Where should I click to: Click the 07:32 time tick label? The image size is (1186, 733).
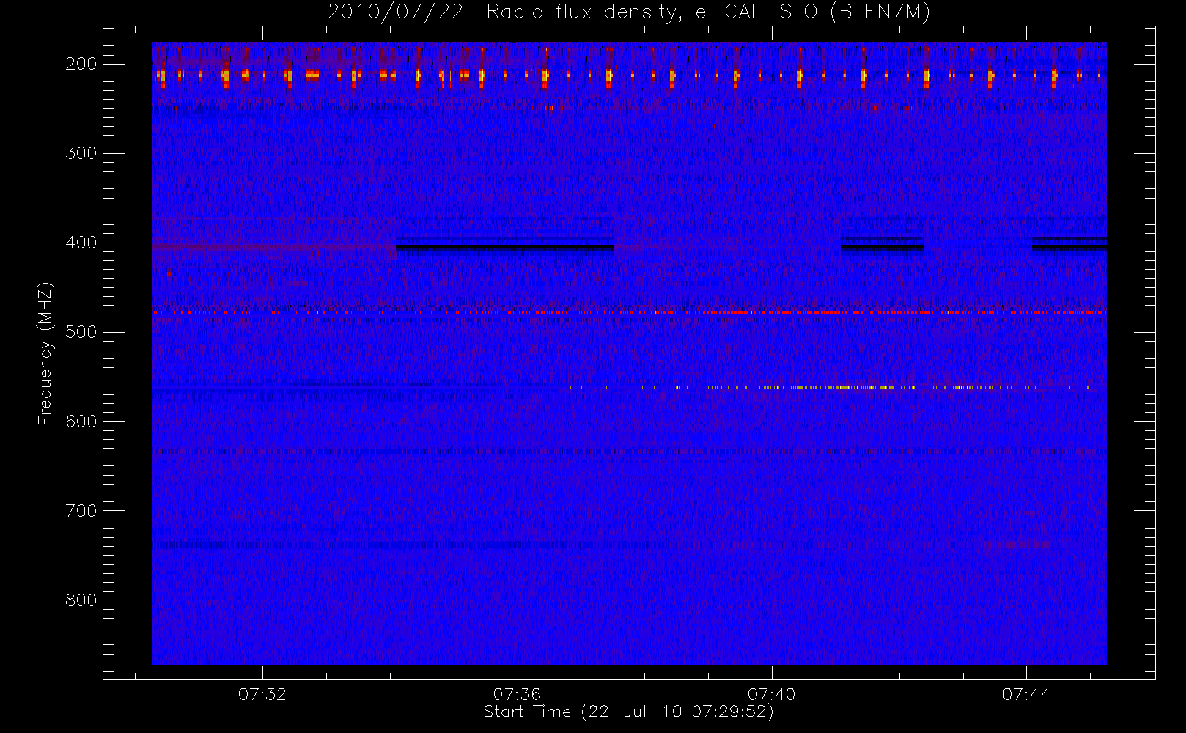click(x=262, y=694)
